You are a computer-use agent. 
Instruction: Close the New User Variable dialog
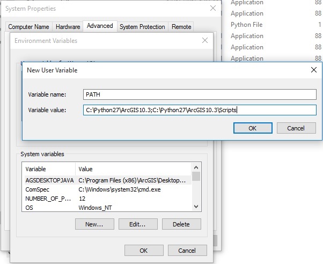(x=314, y=70)
